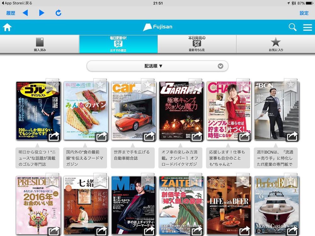Share the 料理通信 magazine

(102, 137)
